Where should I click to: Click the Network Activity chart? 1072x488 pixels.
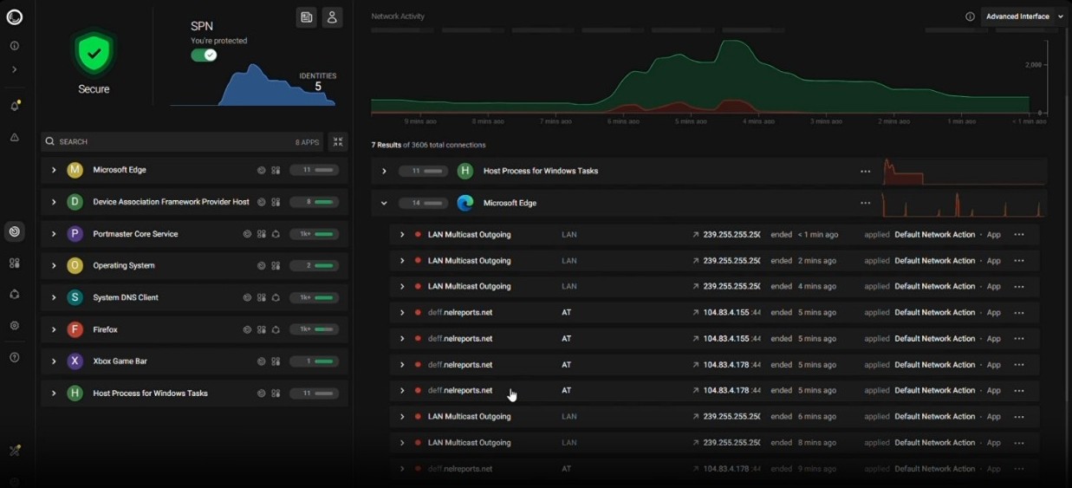pyautogui.click(x=709, y=76)
